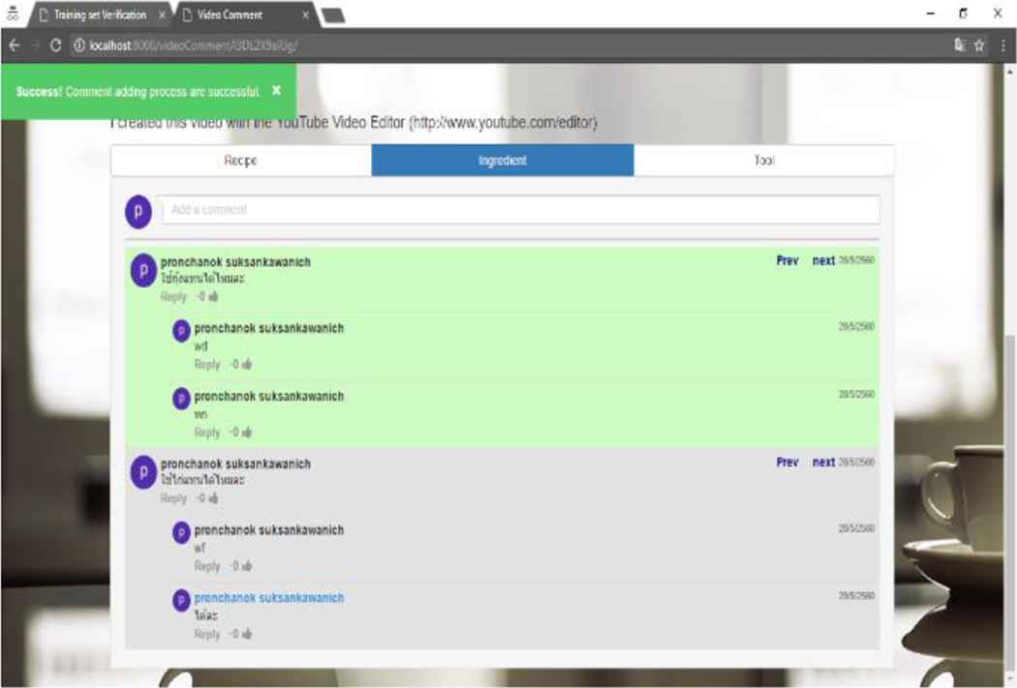Click the Add a comment field

coord(520,210)
